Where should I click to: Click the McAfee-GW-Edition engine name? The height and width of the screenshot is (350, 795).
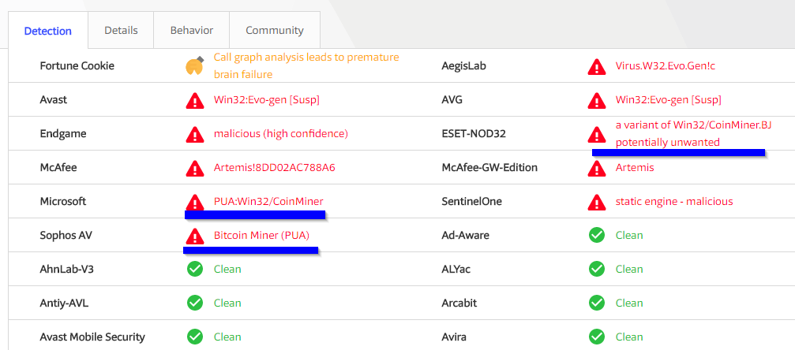coord(489,168)
